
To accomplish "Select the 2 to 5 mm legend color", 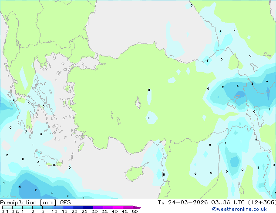I will (37, 207).
